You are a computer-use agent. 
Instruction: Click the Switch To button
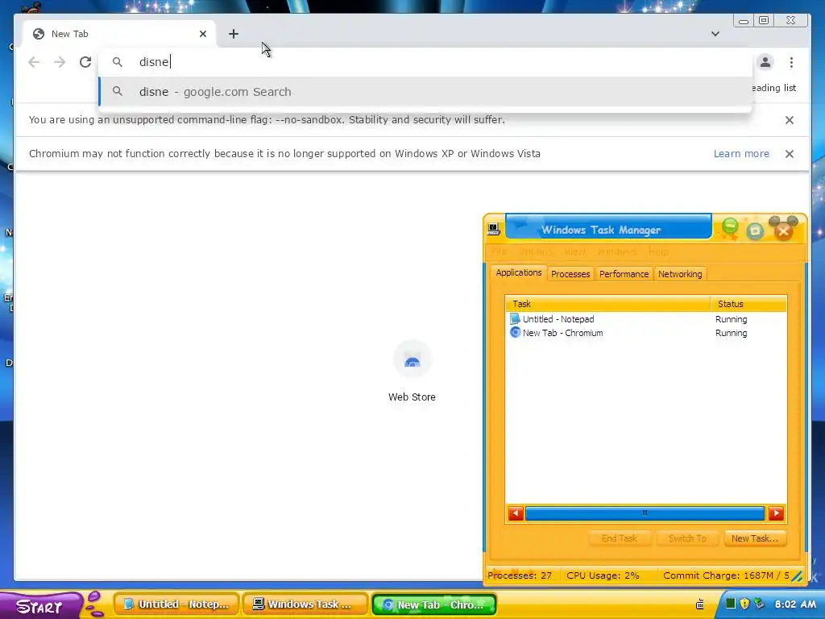tap(687, 538)
